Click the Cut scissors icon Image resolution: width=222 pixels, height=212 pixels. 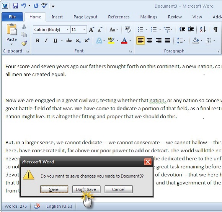coord(24,26)
